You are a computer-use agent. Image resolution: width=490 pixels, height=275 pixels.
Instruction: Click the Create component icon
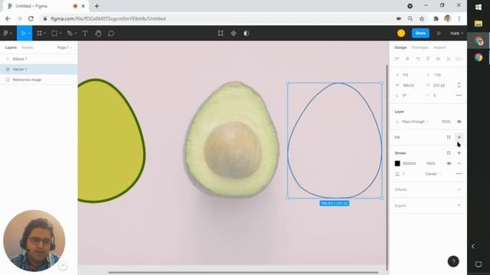click(234, 33)
